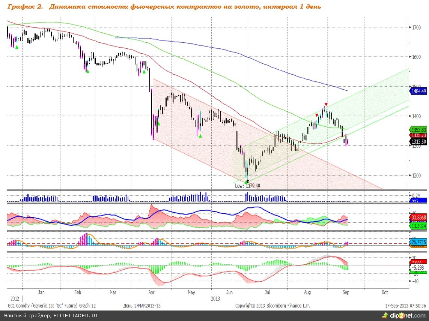Click the Low: 1179.40 annotation label
The width and height of the screenshot is (429, 321).
[x=247, y=186]
